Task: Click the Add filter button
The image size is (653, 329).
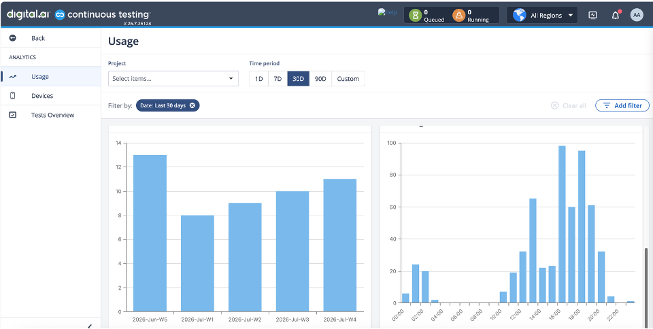Action: [622, 105]
